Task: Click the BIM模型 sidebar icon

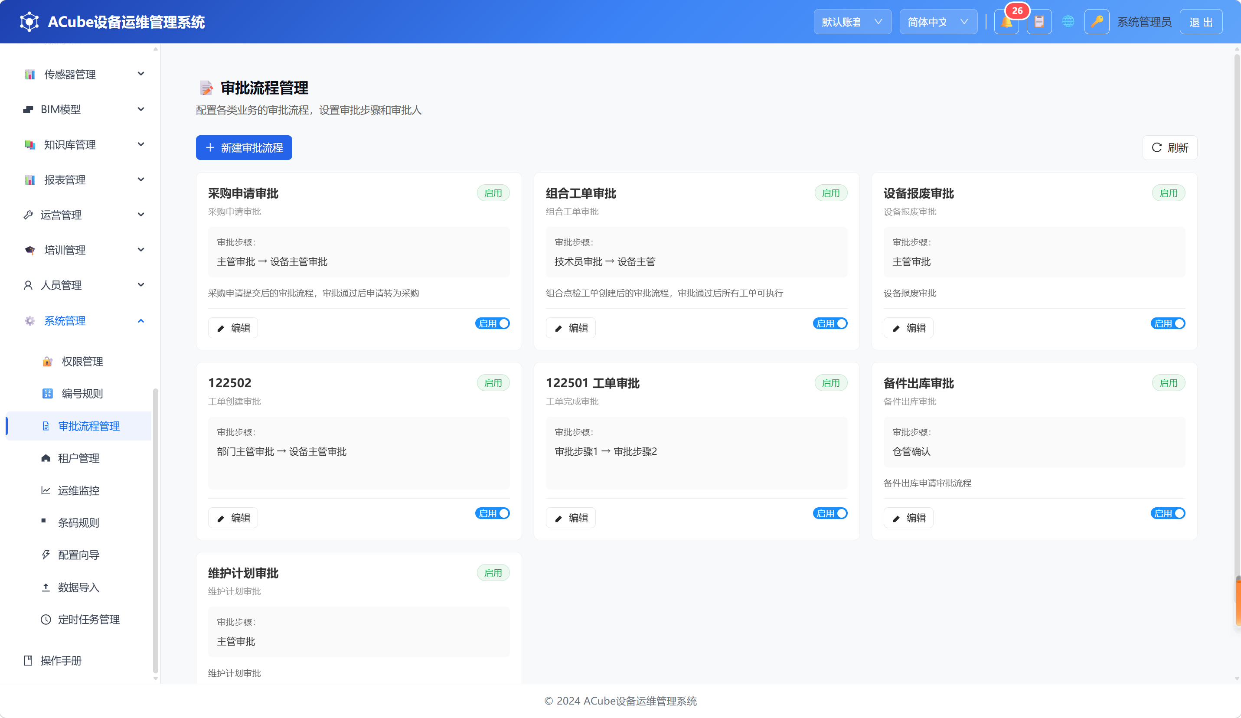Action: [28, 109]
